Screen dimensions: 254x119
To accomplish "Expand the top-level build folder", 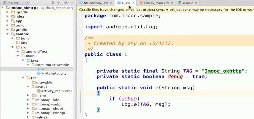I will click(7, 25).
